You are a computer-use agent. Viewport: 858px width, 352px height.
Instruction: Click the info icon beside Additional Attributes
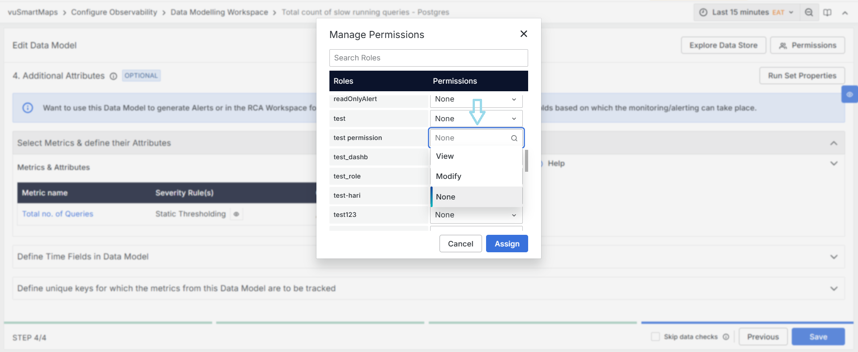(113, 76)
